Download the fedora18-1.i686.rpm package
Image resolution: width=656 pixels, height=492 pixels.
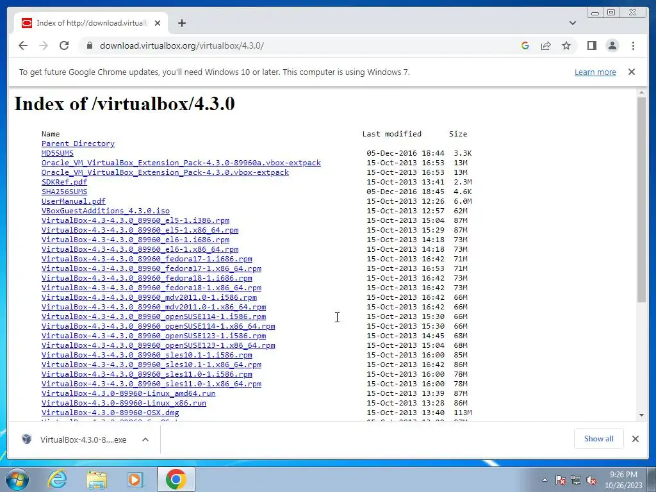click(x=147, y=278)
